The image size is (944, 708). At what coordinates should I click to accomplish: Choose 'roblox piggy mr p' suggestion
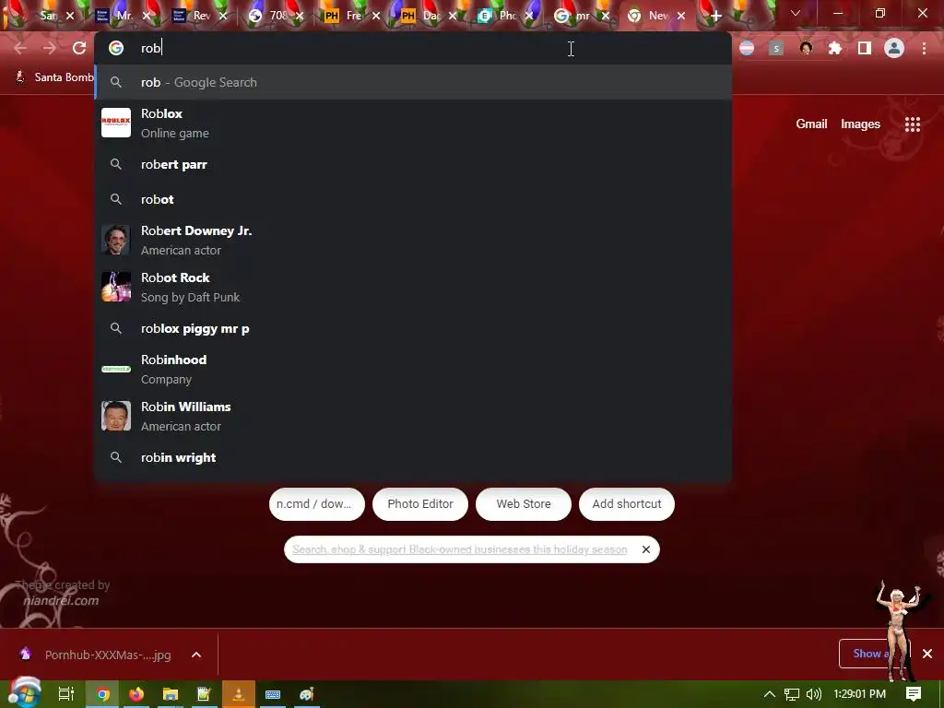tap(413, 329)
